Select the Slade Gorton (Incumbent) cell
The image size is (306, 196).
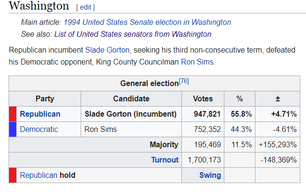click(131, 114)
